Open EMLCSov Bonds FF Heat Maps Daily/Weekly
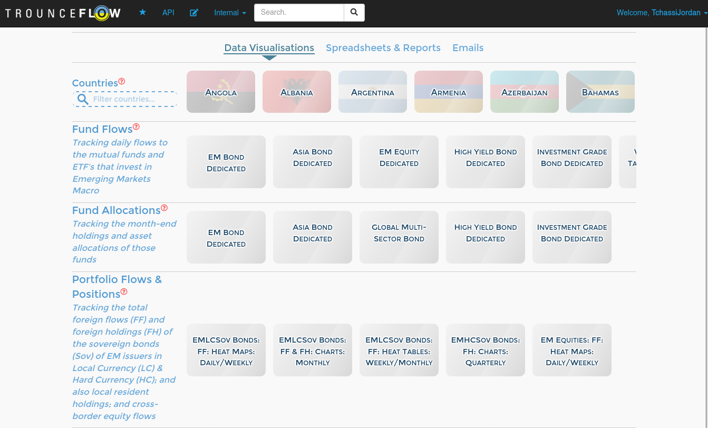708x428 pixels. tap(226, 350)
